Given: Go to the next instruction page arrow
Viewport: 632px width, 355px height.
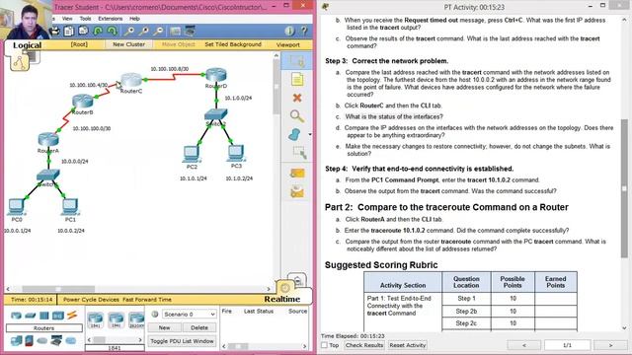Looking at the screenshot, I should [x=610, y=345].
